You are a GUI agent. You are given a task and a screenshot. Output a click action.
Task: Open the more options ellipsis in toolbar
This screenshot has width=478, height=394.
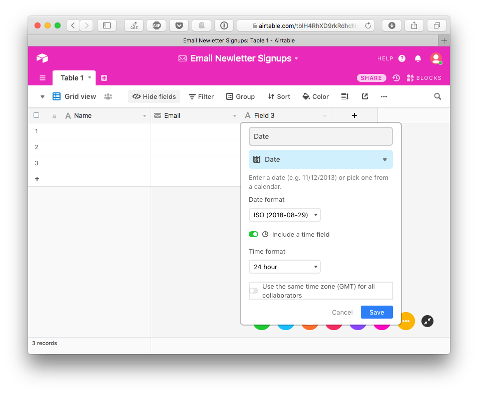[384, 96]
